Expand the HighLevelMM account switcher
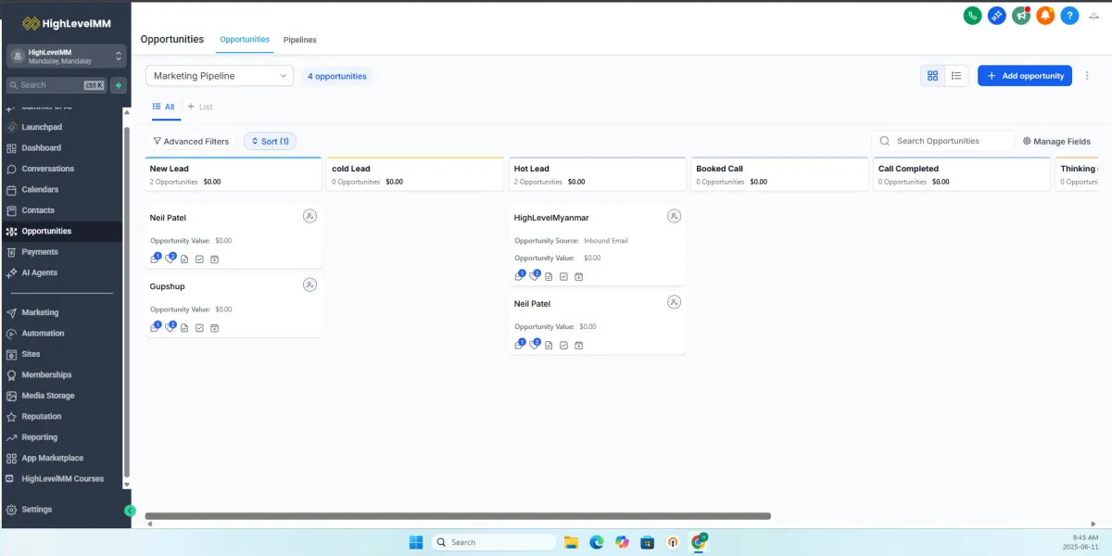This screenshot has height=556, width=1112. pos(67,57)
